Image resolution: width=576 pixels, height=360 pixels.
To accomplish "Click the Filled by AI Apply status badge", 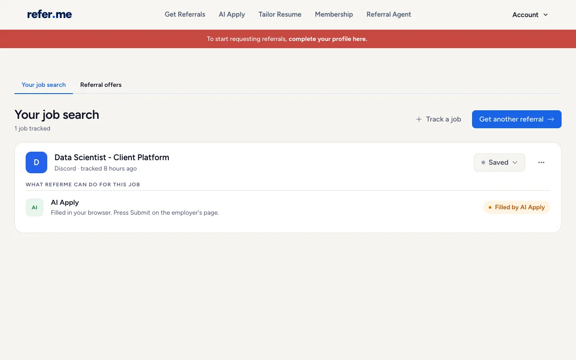I will (517, 207).
